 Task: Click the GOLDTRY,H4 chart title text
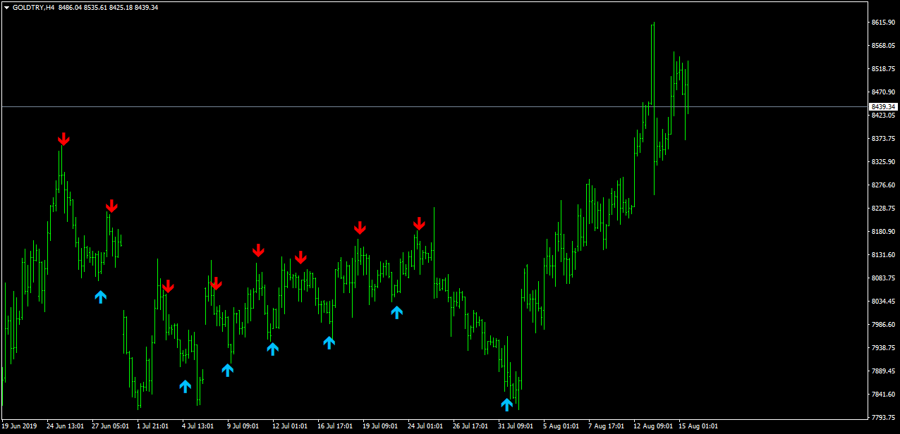pyautogui.click(x=34, y=7)
